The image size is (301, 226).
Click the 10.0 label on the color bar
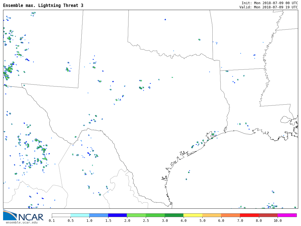pyautogui.click(x=278, y=221)
